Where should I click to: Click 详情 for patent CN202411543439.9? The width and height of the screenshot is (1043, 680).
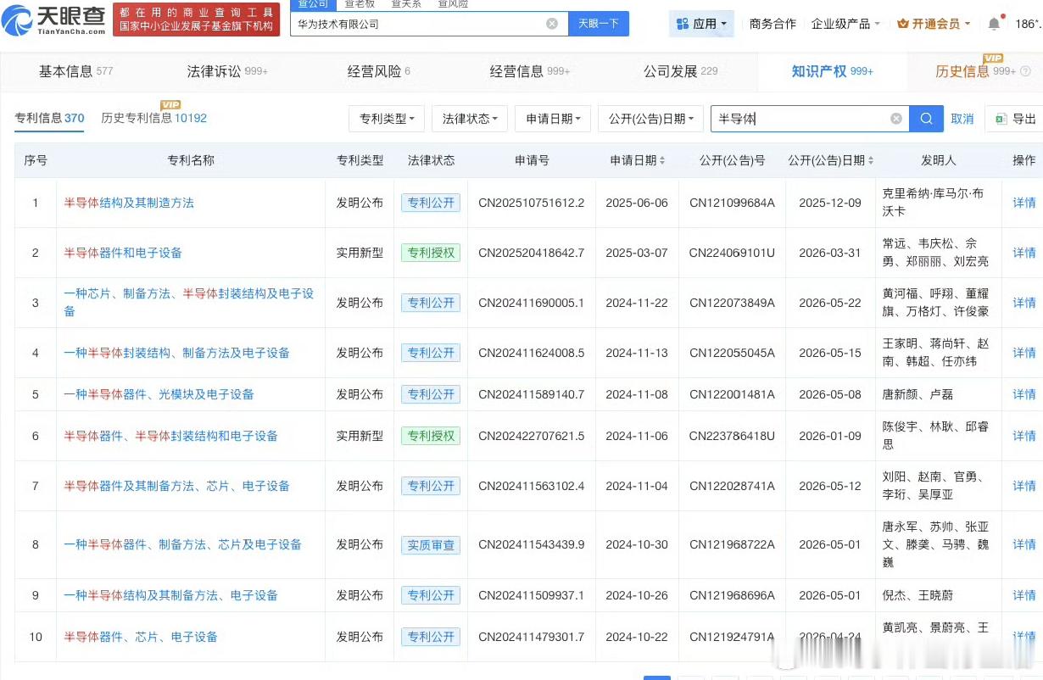(x=1024, y=544)
